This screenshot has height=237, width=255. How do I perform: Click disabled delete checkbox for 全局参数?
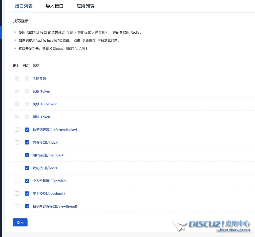[x=17, y=79]
